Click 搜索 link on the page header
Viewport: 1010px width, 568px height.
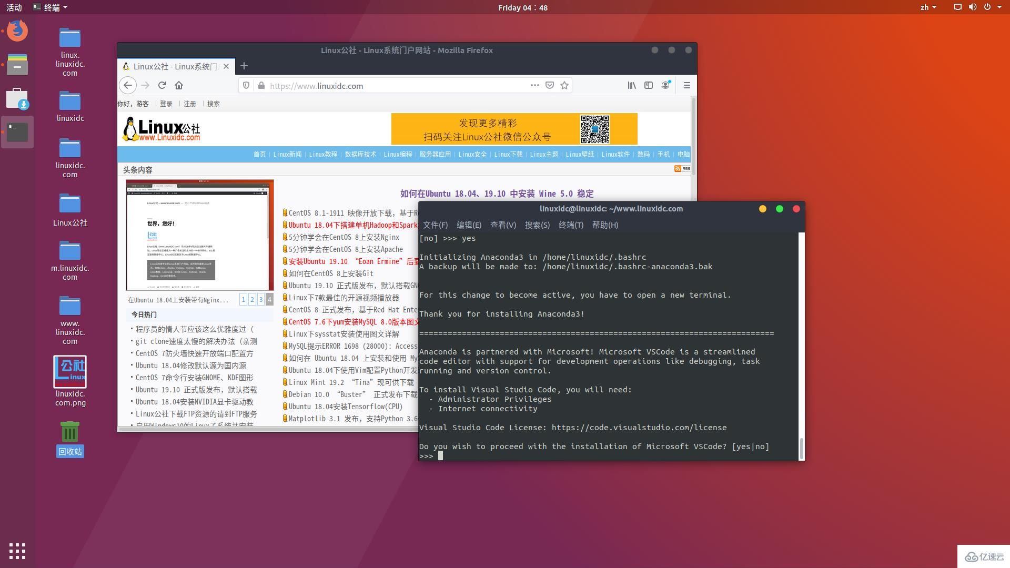tap(214, 104)
